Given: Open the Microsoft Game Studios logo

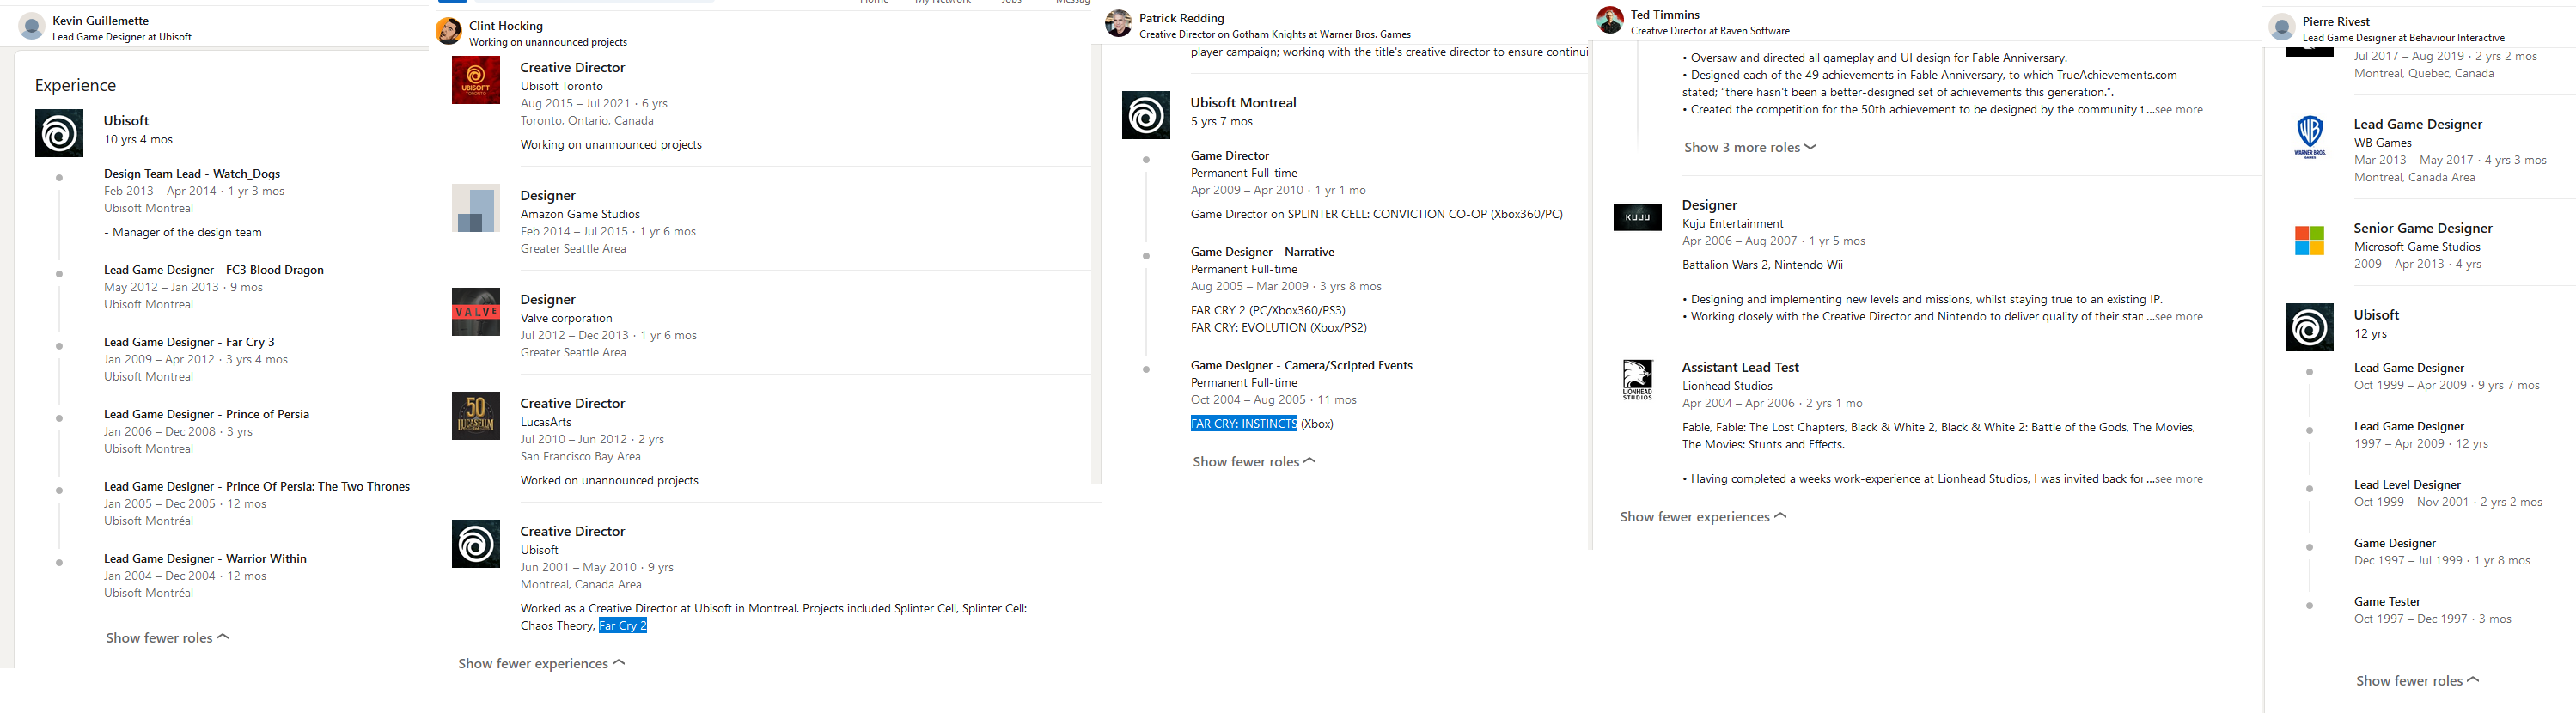Looking at the screenshot, I should pos(2310,241).
